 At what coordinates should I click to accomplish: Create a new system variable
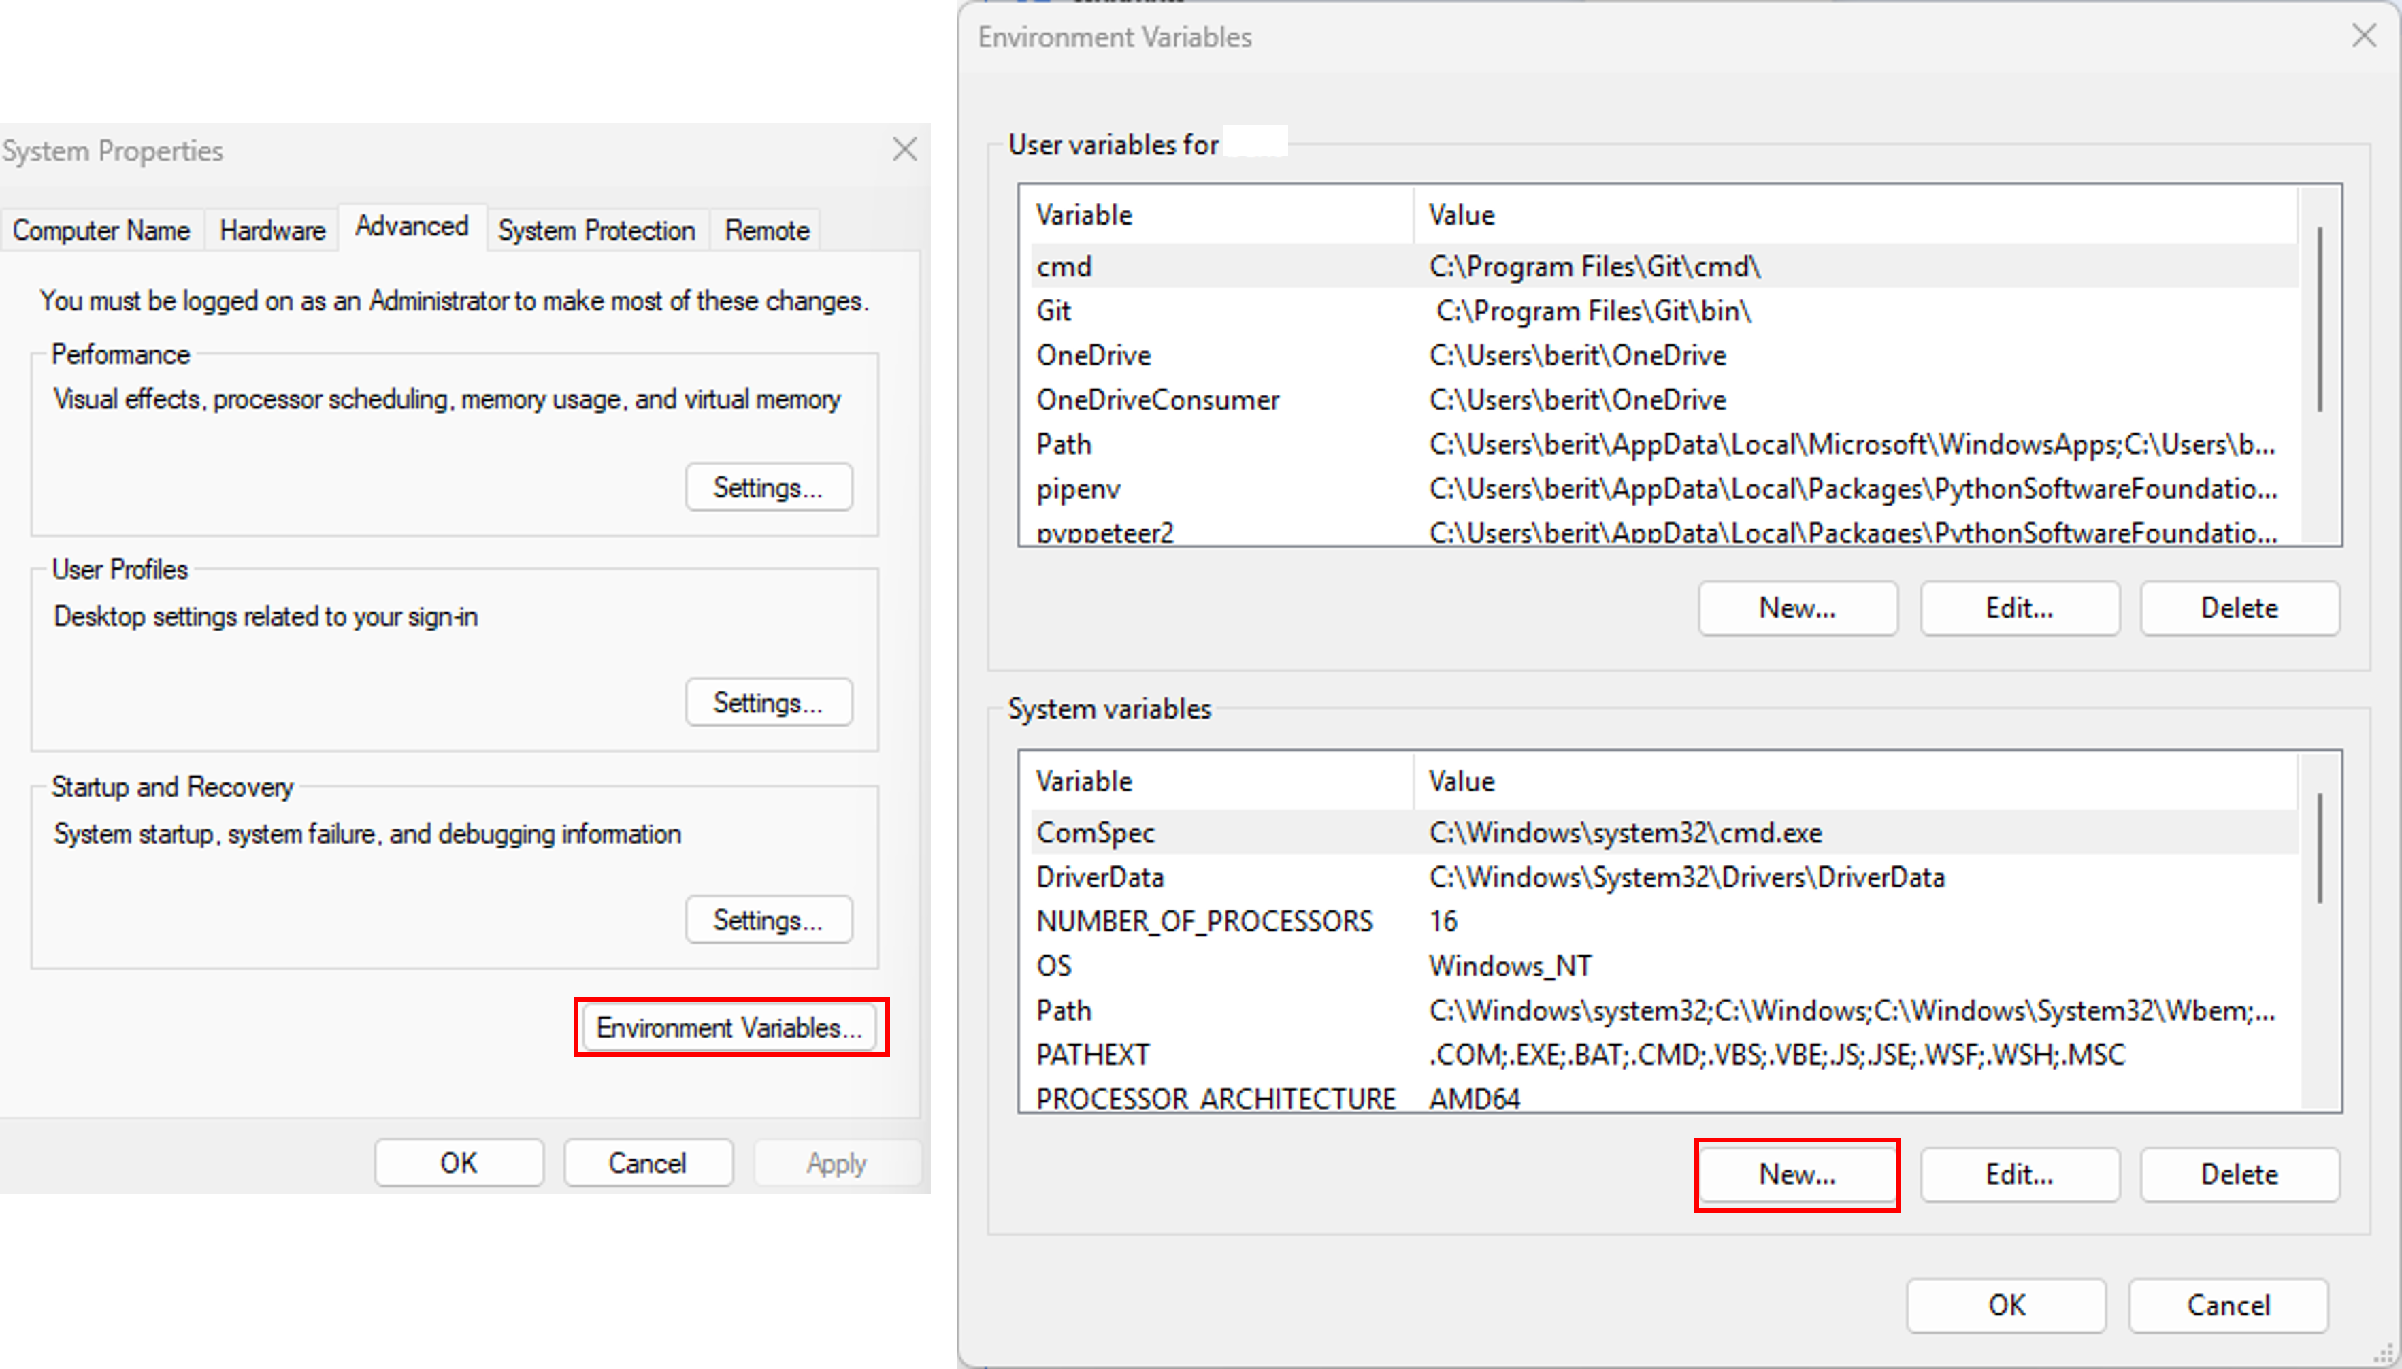(x=1796, y=1174)
